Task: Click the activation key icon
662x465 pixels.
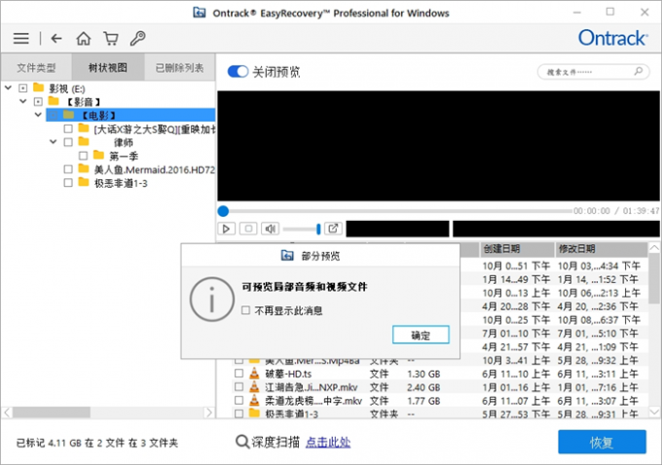Action: point(138,39)
